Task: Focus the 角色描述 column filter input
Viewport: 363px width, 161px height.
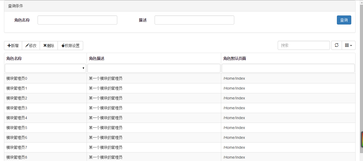Action: pos(154,68)
